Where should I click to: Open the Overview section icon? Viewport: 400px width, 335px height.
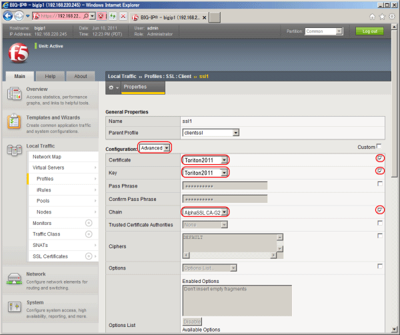[x=14, y=93]
